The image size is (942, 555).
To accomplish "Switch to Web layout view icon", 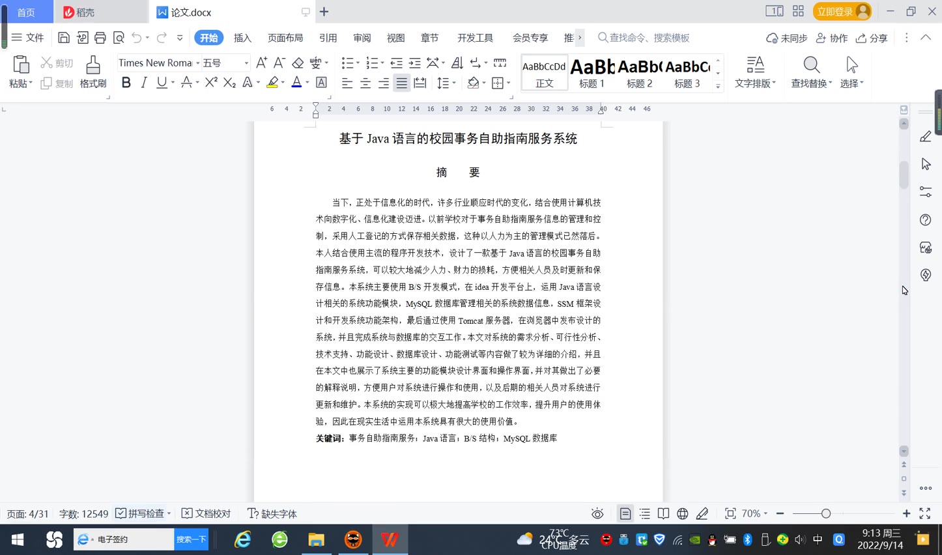I will (x=682, y=514).
